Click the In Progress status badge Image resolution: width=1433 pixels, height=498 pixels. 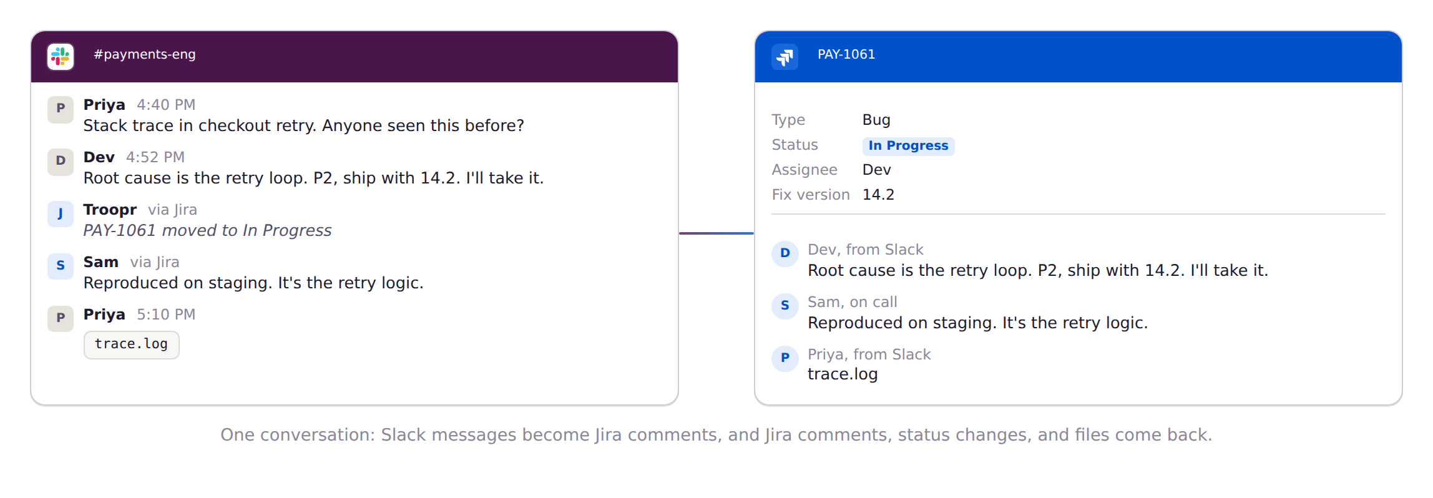(908, 145)
